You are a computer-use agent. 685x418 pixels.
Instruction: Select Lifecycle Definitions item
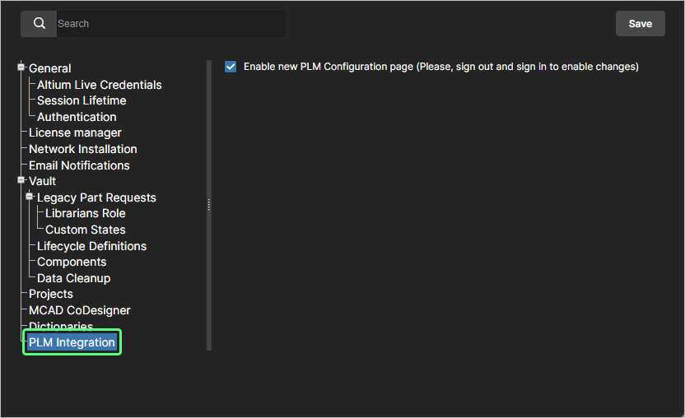tap(91, 246)
